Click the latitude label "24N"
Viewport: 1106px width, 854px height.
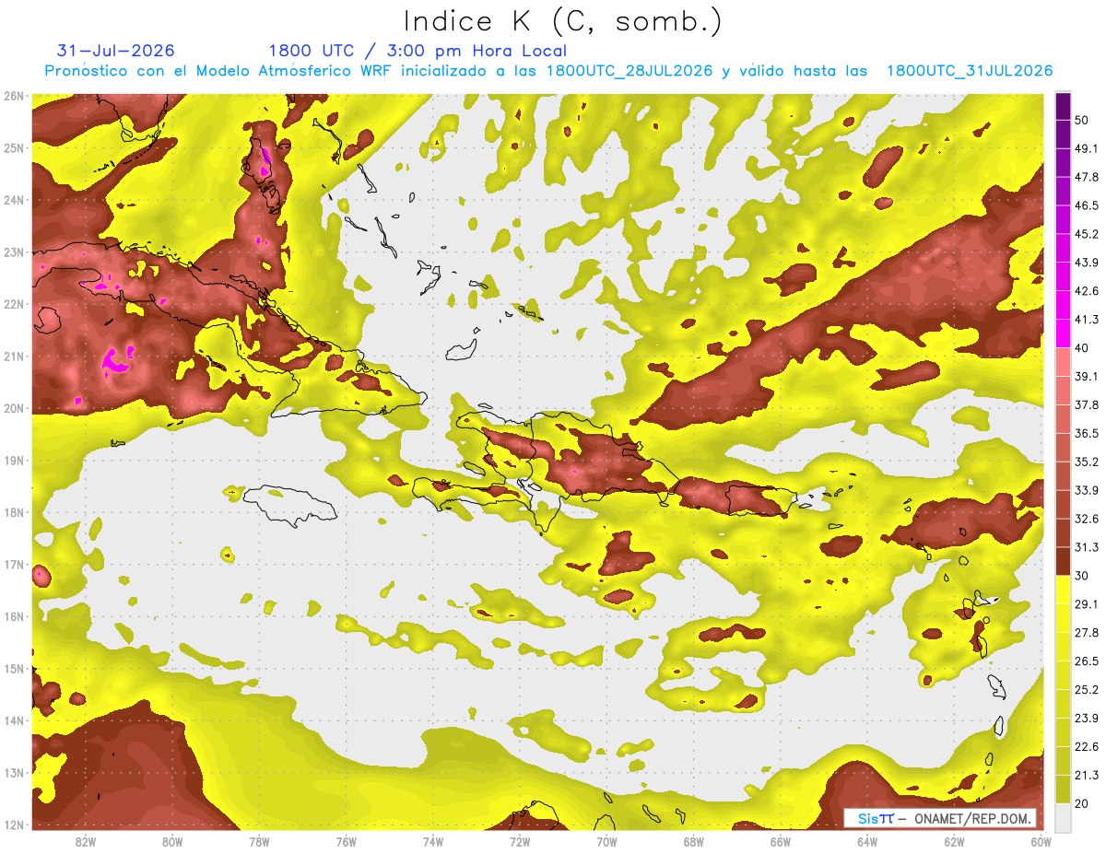14,200
